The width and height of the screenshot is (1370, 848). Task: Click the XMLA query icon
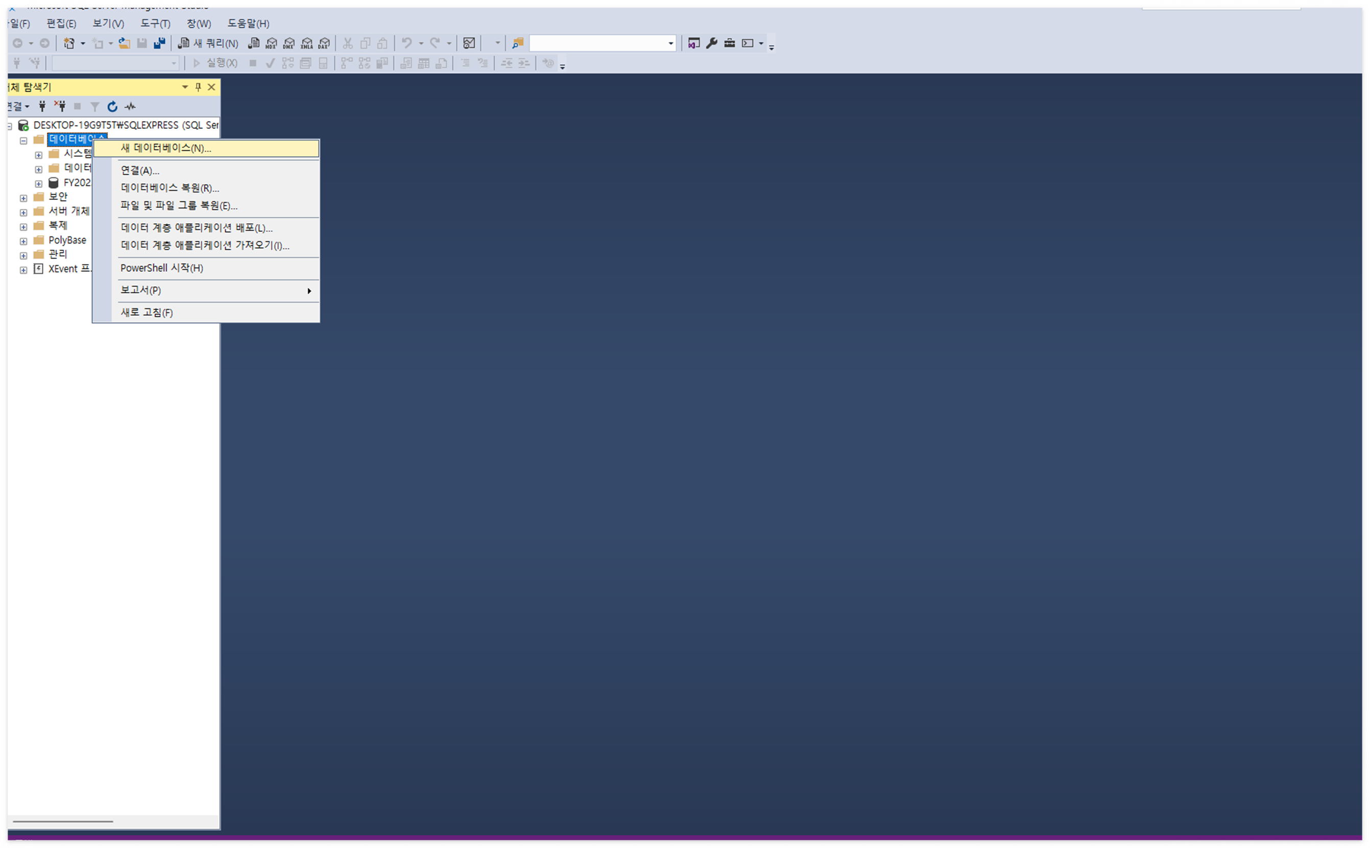(306, 43)
